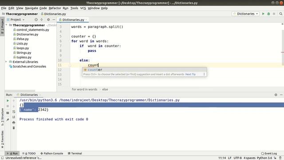Open Run panel settings gear

click(x=276, y=95)
